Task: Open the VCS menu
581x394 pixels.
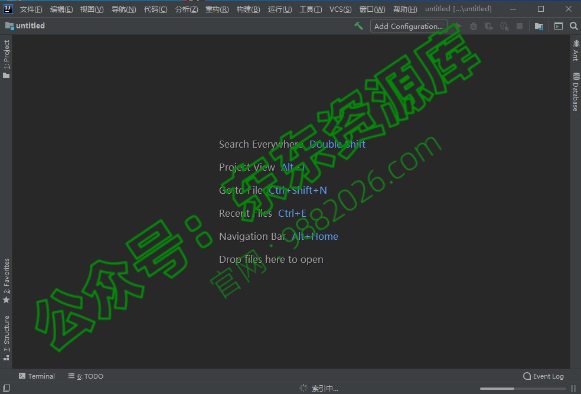Action: 340,9
